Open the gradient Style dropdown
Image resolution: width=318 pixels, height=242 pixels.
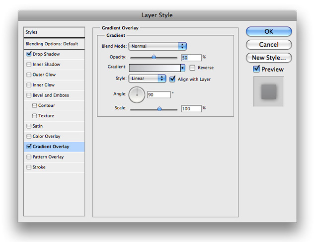[147, 79]
